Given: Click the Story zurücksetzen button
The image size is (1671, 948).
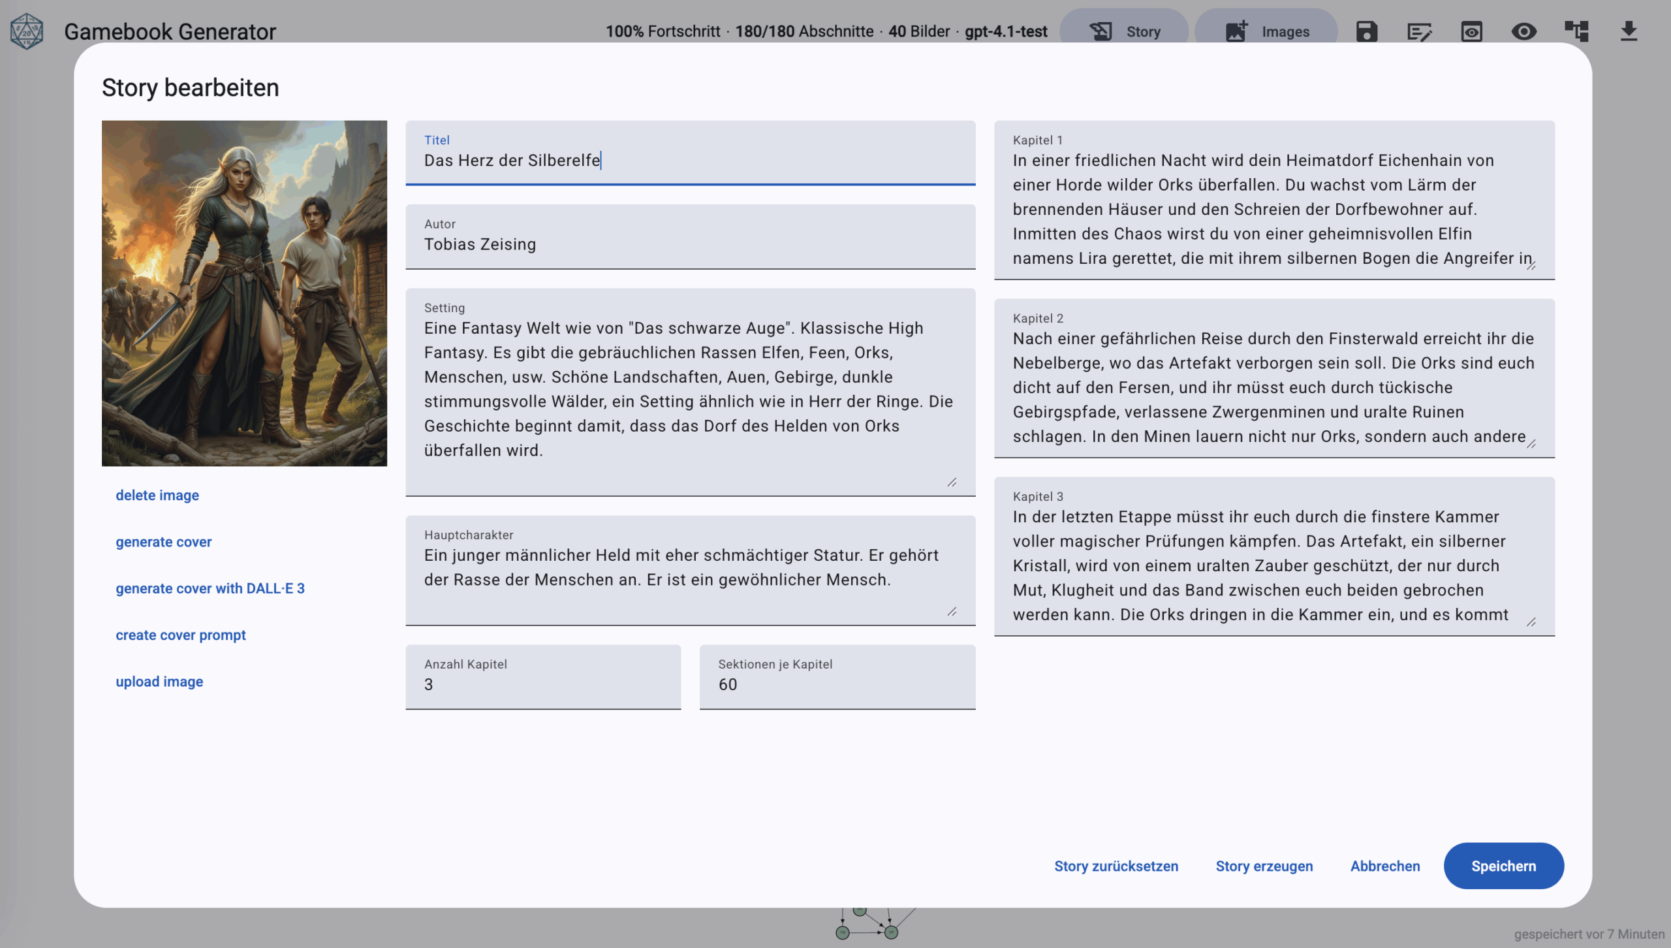Looking at the screenshot, I should click(x=1116, y=866).
